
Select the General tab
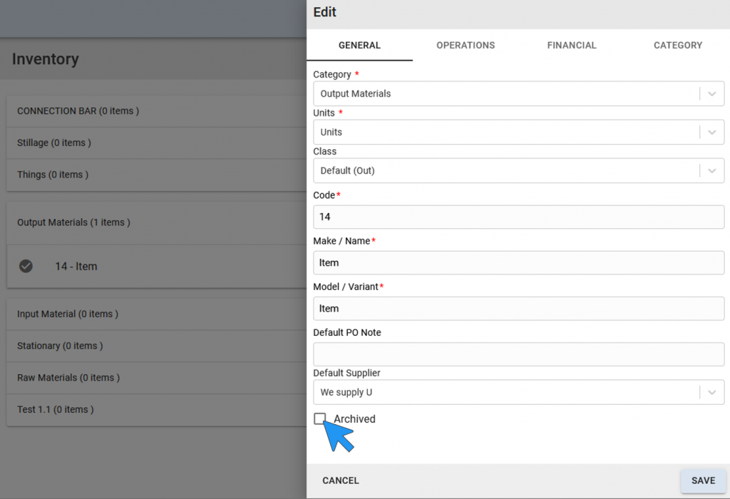coord(359,45)
